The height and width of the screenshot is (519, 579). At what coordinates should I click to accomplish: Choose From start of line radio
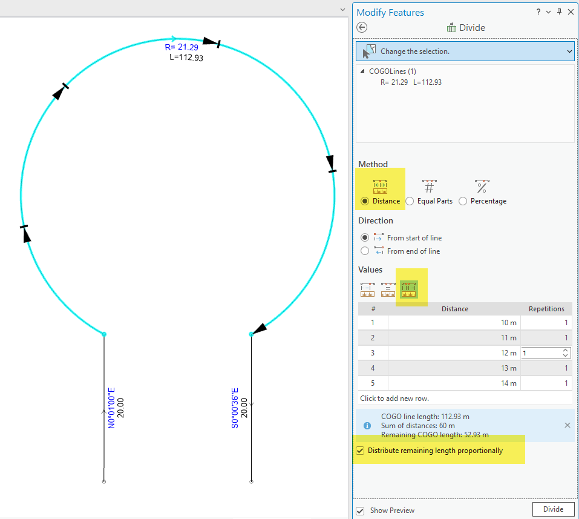[365, 237]
